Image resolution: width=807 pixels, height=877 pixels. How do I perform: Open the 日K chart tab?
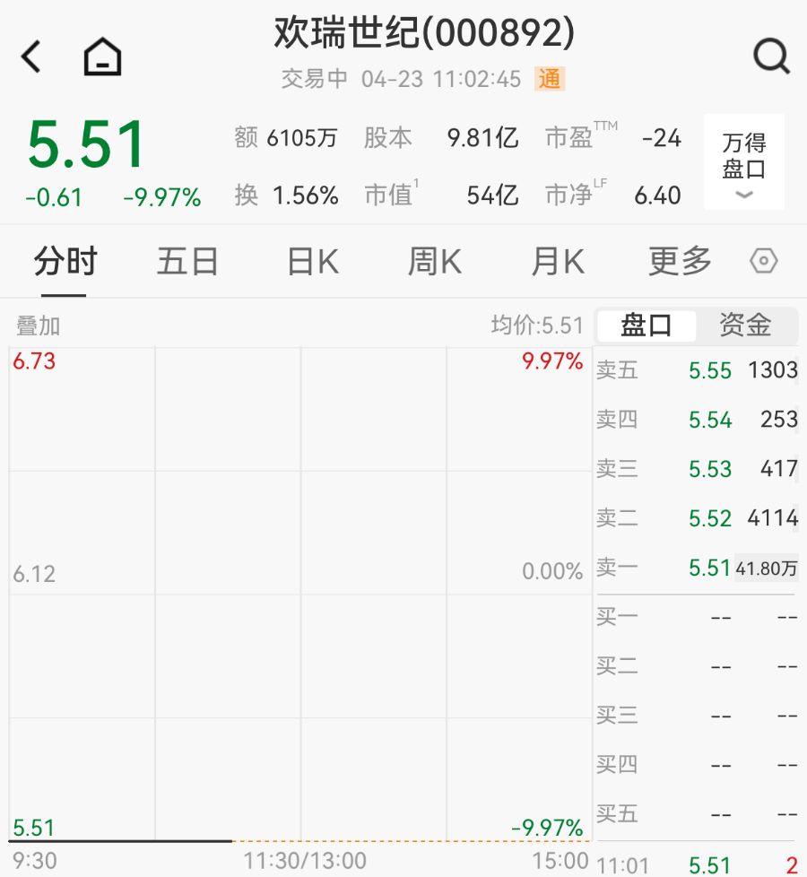click(312, 262)
